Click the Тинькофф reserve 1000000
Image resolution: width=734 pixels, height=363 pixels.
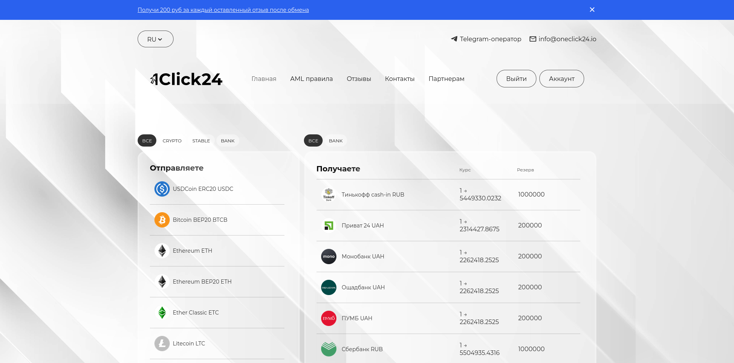click(x=531, y=195)
